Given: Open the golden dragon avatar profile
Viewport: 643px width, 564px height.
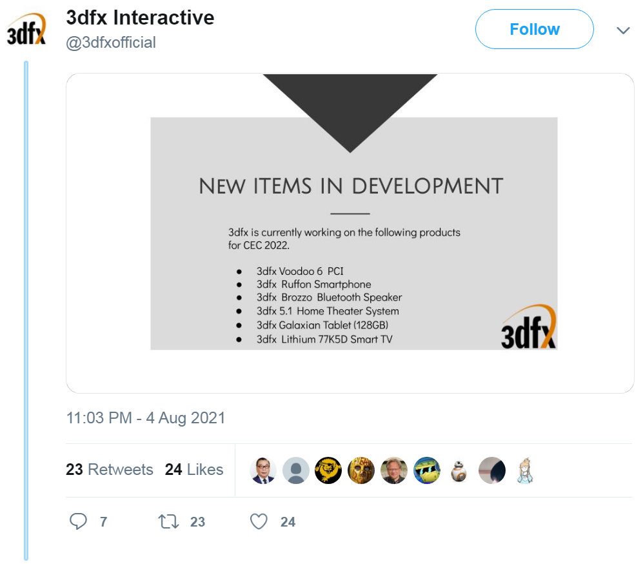Looking at the screenshot, I should 328,470.
